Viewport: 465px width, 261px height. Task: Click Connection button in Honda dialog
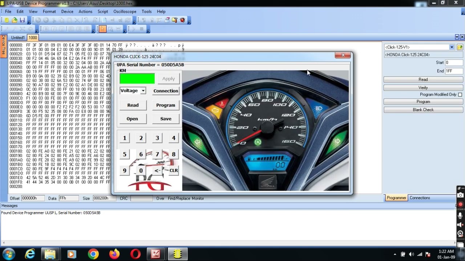(166, 91)
